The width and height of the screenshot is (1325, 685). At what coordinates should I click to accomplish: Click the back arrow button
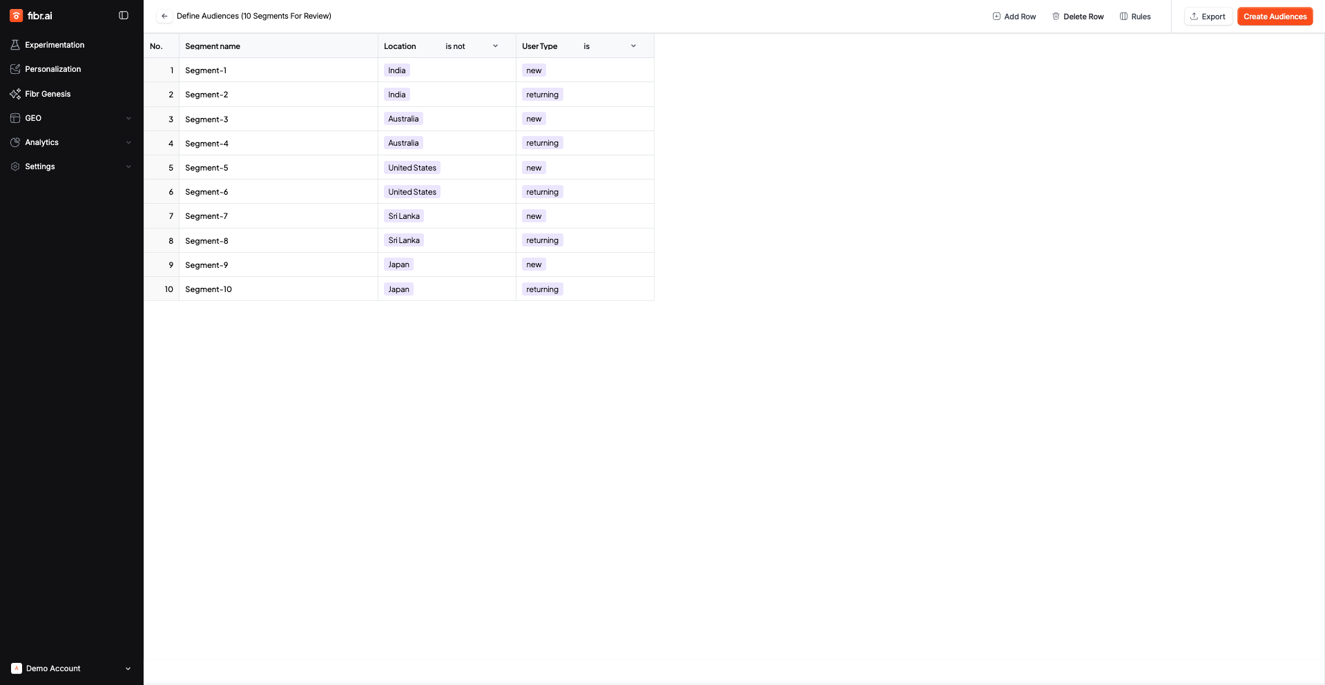[164, 16]
